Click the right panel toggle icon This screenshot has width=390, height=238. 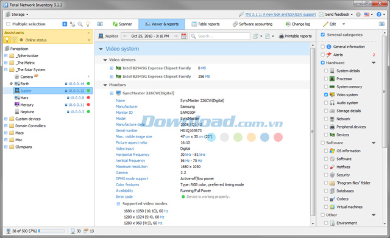tap(381, 24)
